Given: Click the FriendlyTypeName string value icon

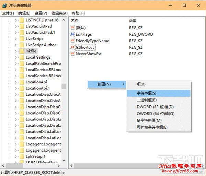Looking at the screenshot, I should tap(72, 41).
